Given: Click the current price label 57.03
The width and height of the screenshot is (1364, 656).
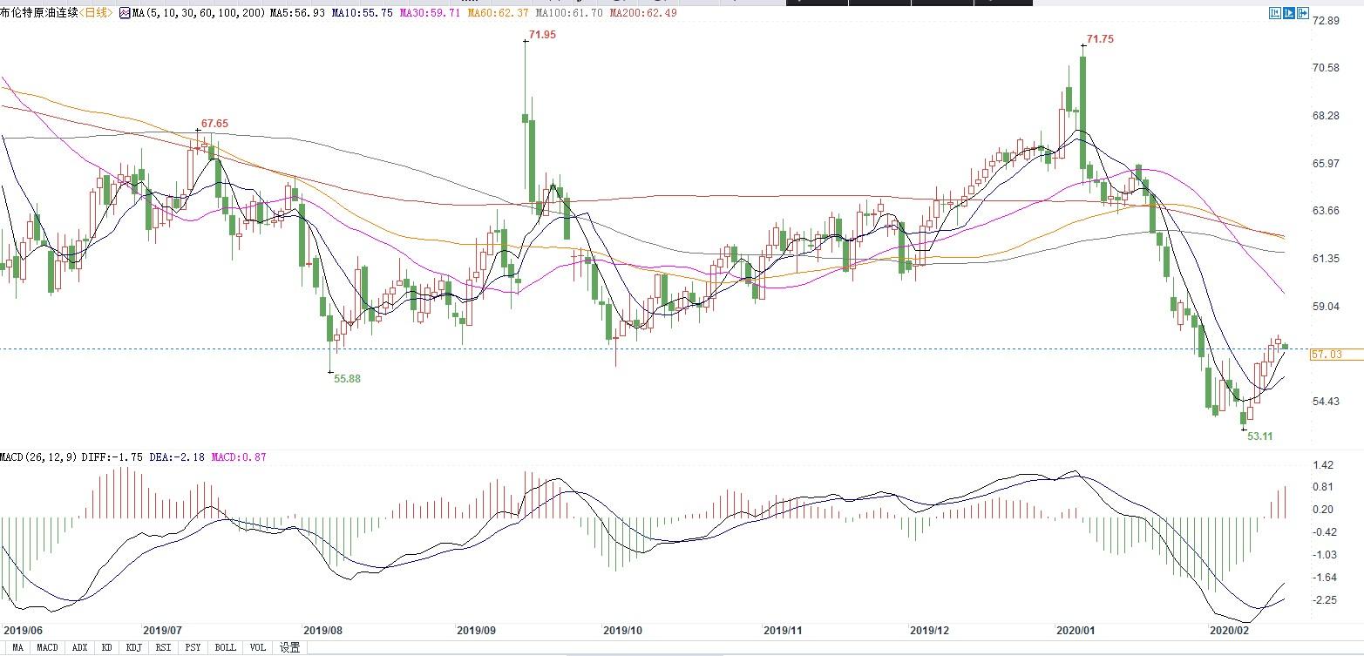Looking at the screenshot, I should [1327, 355].
